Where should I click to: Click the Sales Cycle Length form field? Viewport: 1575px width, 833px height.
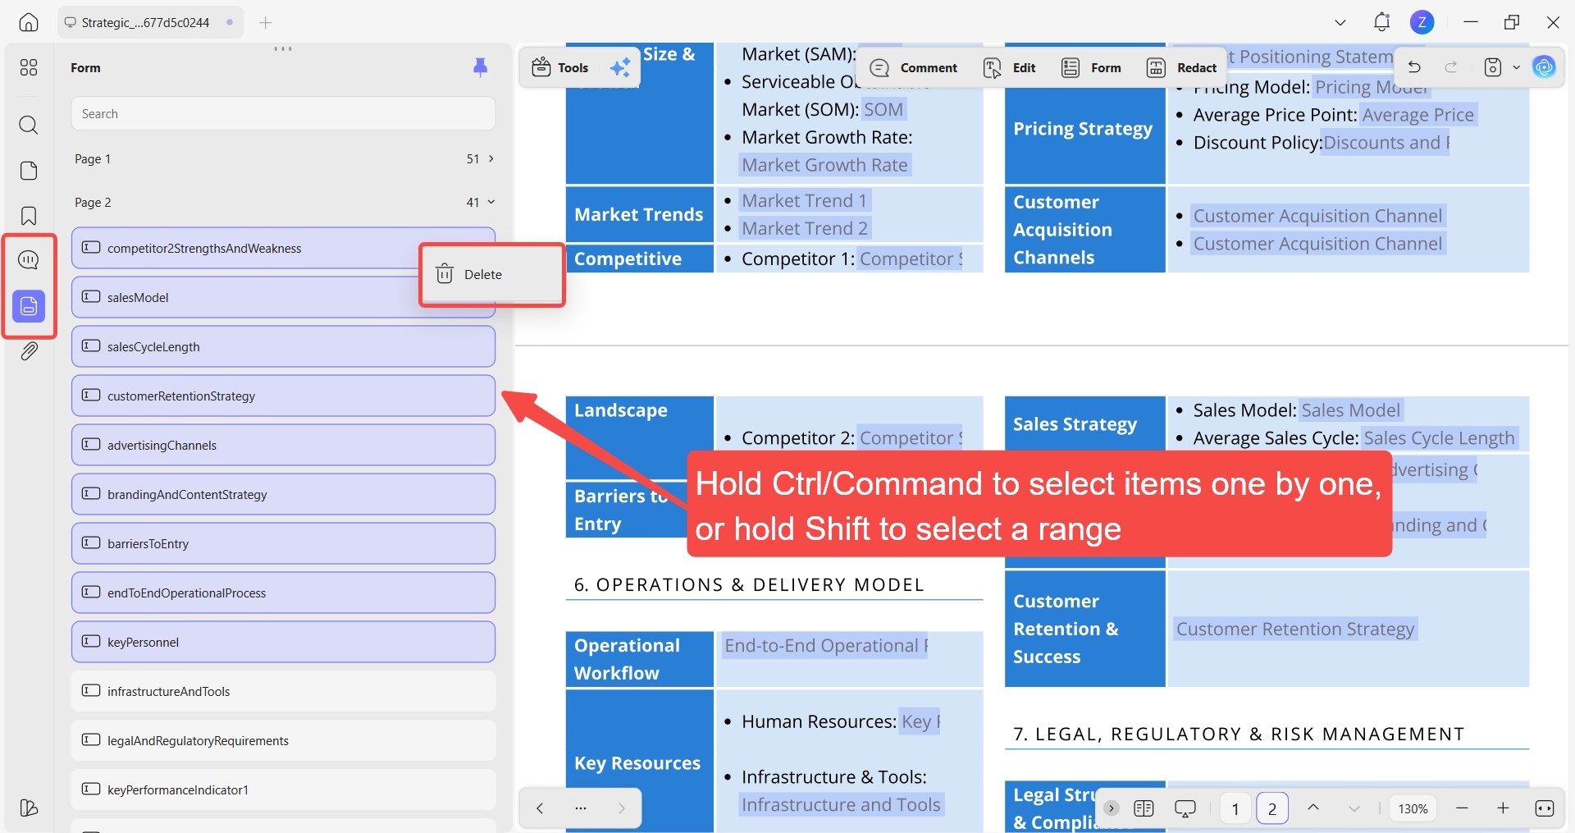point(1440,438)
